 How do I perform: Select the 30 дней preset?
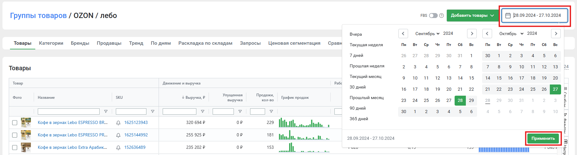358,87
